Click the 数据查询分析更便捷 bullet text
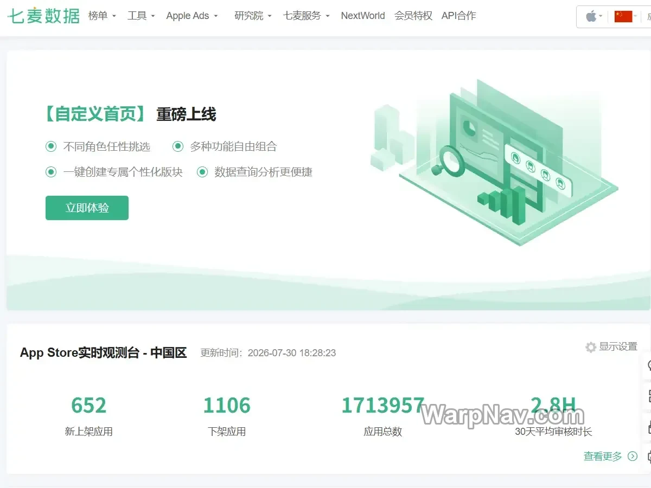The height and width of the screenshot is (488, 651). point(263,172)
